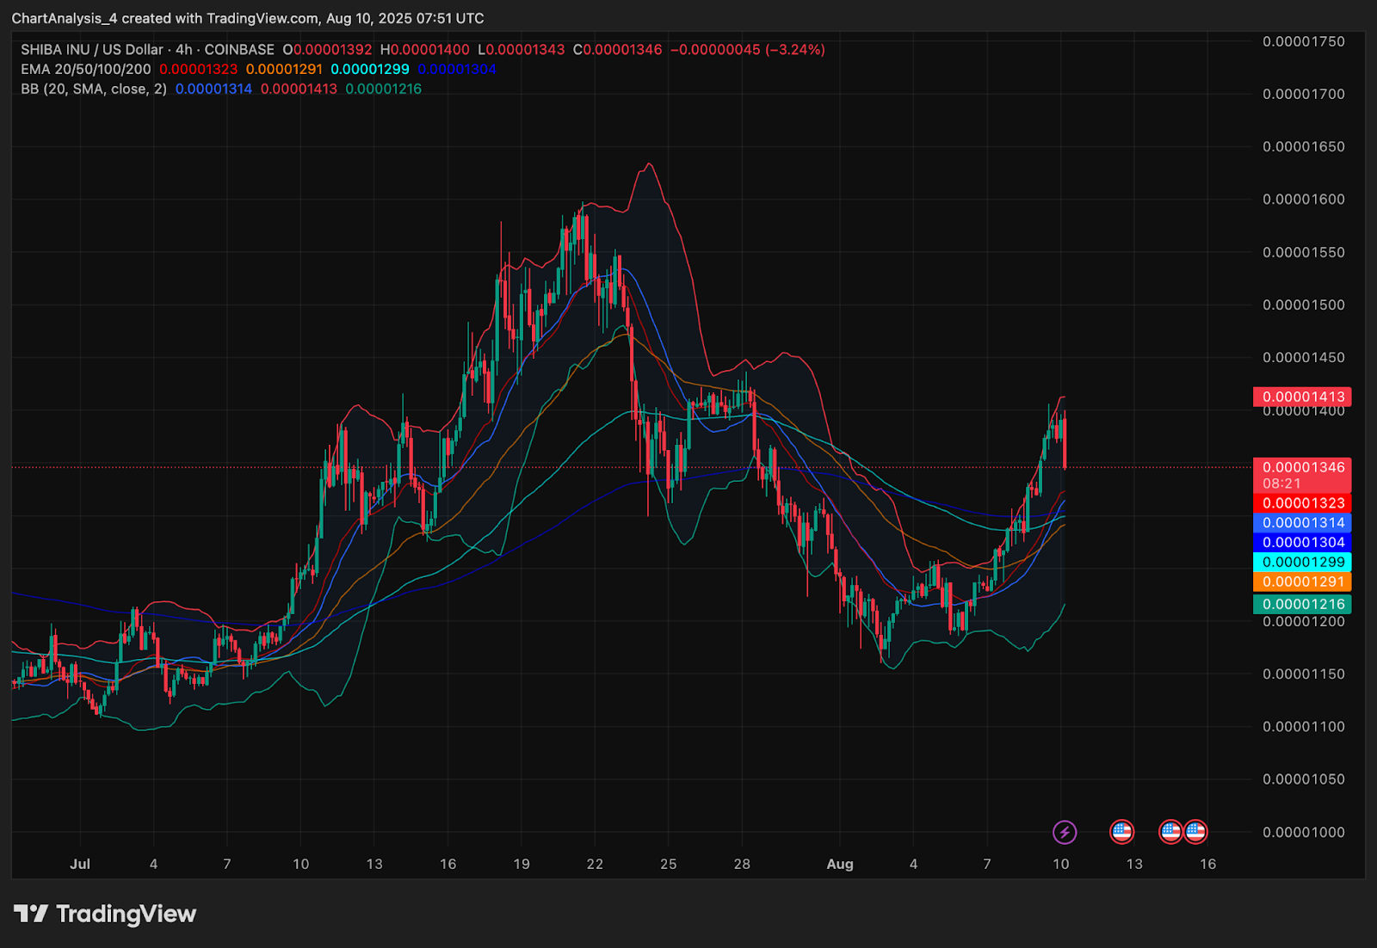Click the green 0.00001216 lower band tag
This screenshot has width=1377, height=948.
point(1302,604)
